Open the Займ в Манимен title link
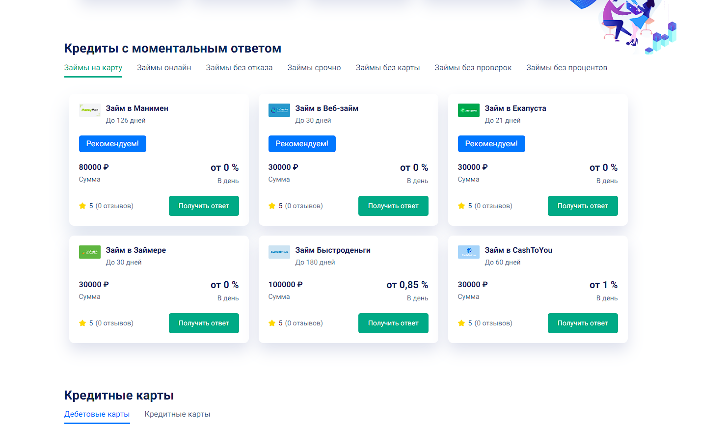 137,108
